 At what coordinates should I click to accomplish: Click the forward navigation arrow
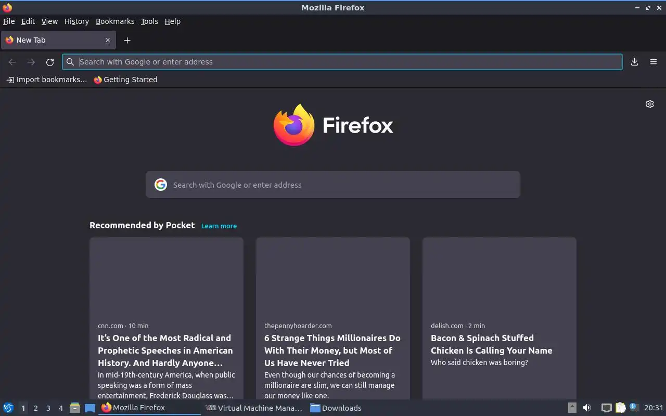coord(31,62)
